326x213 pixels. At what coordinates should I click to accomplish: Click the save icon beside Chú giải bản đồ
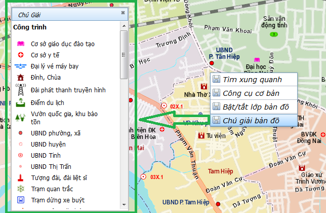(x=216, y=120)
